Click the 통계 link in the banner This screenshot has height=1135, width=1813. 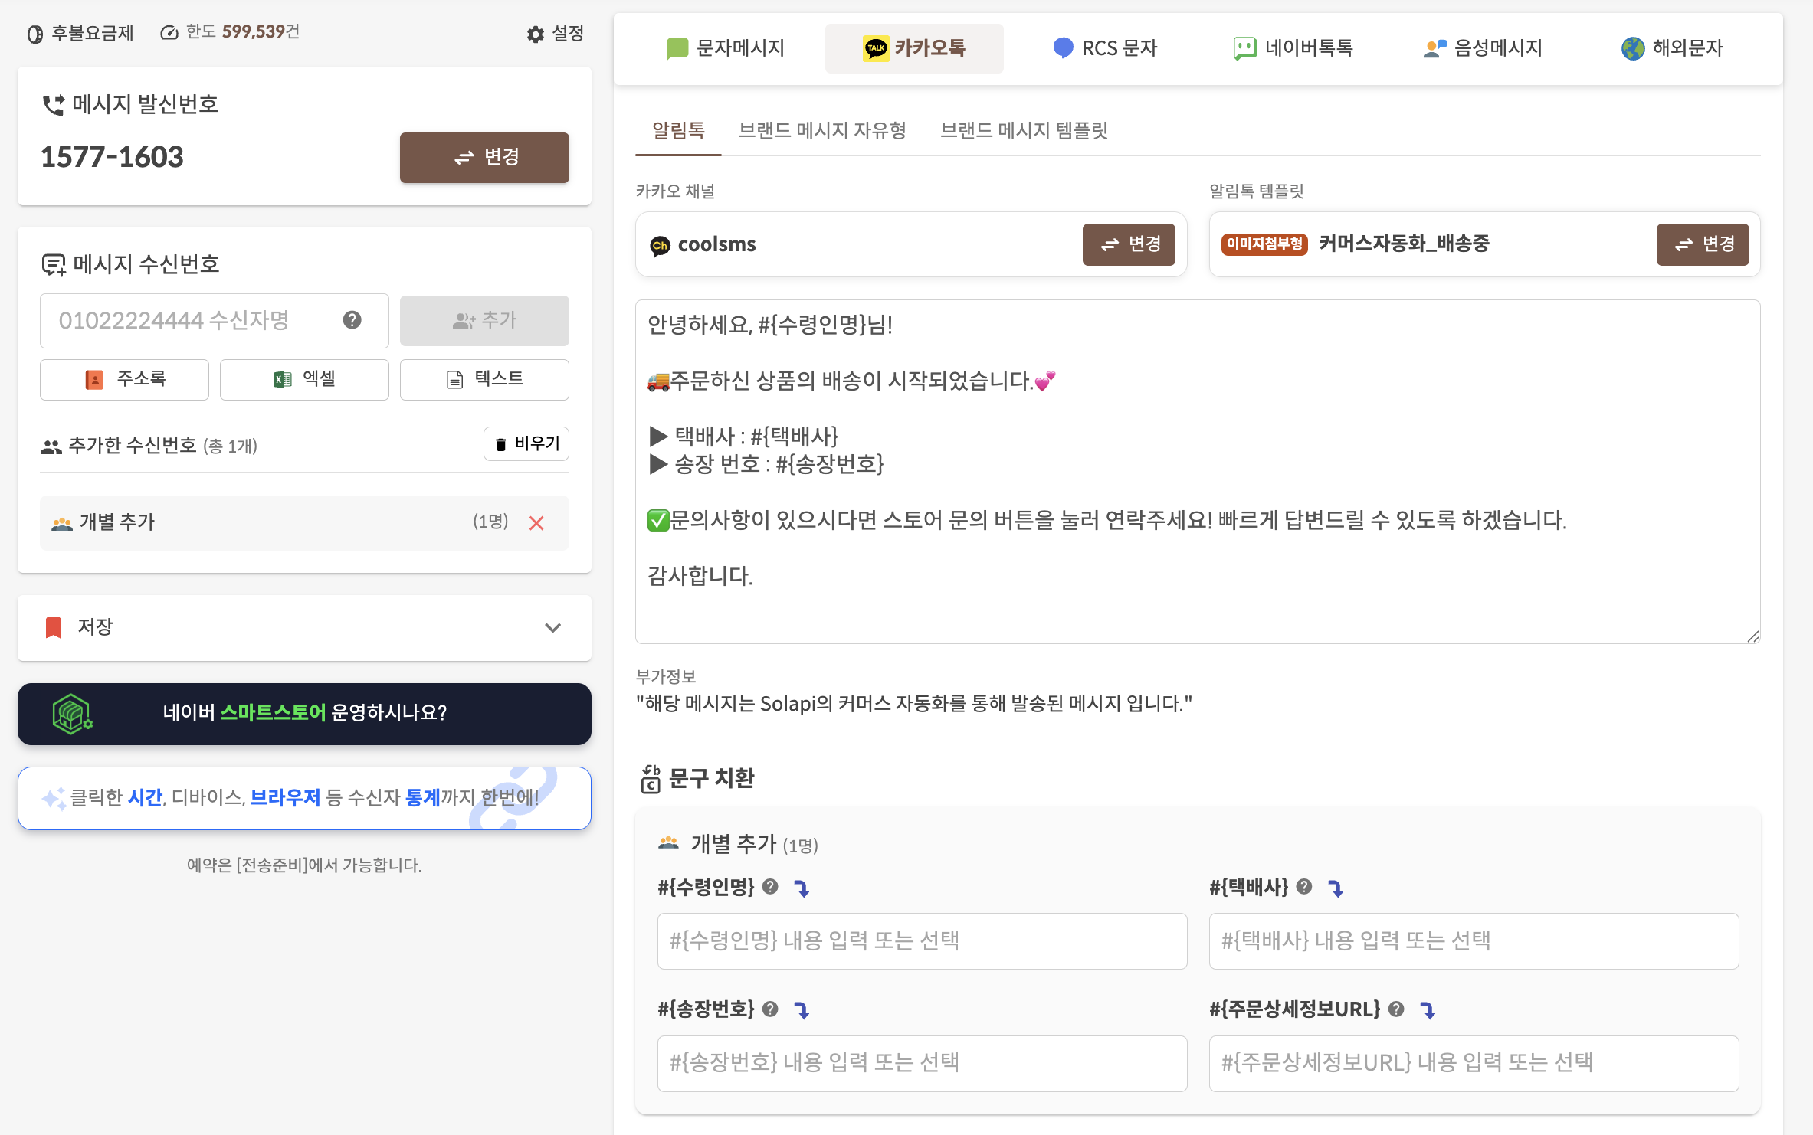coord(422,797)
